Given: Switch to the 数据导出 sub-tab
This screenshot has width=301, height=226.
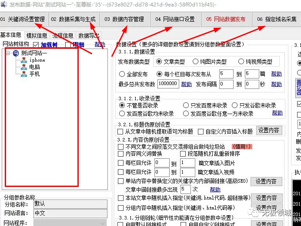Looking at the screenshot, I should click(89, 36).
